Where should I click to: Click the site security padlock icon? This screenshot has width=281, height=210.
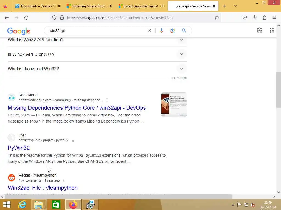coord(62,18)
